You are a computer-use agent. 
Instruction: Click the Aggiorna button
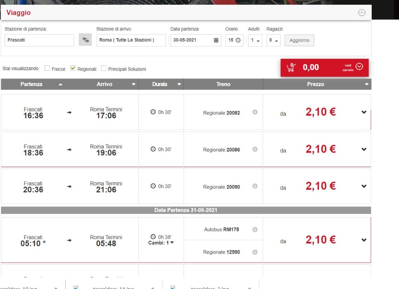pyautogui.click(x=299, y=40)
